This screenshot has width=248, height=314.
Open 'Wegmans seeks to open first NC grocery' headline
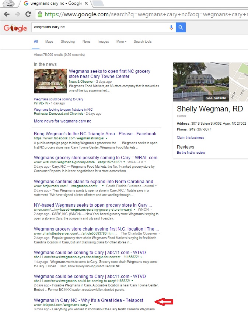(109, 74)
